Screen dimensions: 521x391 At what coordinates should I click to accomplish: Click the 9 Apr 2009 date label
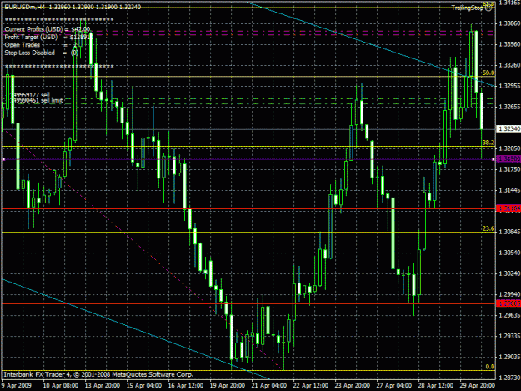[x=17, y=386]
